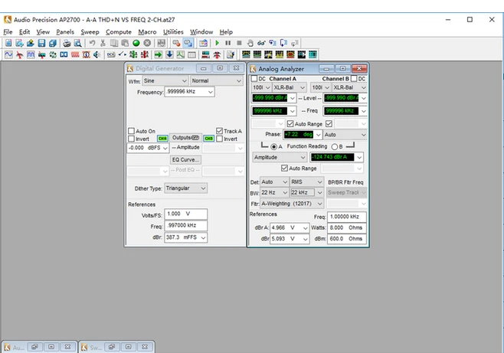
Task: Click the Save Test floppy icon
Action: (x=41, y=43)
